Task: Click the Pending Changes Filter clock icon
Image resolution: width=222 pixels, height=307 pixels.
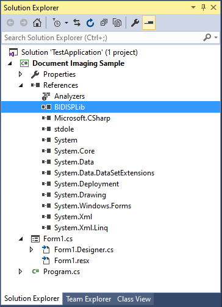Action: click(x=57, y=23)
